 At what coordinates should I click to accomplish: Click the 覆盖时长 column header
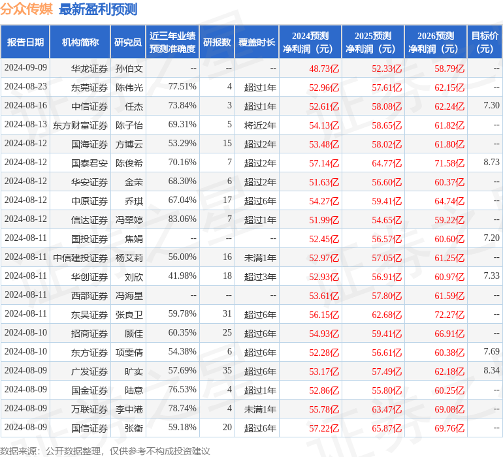(257, 42)
